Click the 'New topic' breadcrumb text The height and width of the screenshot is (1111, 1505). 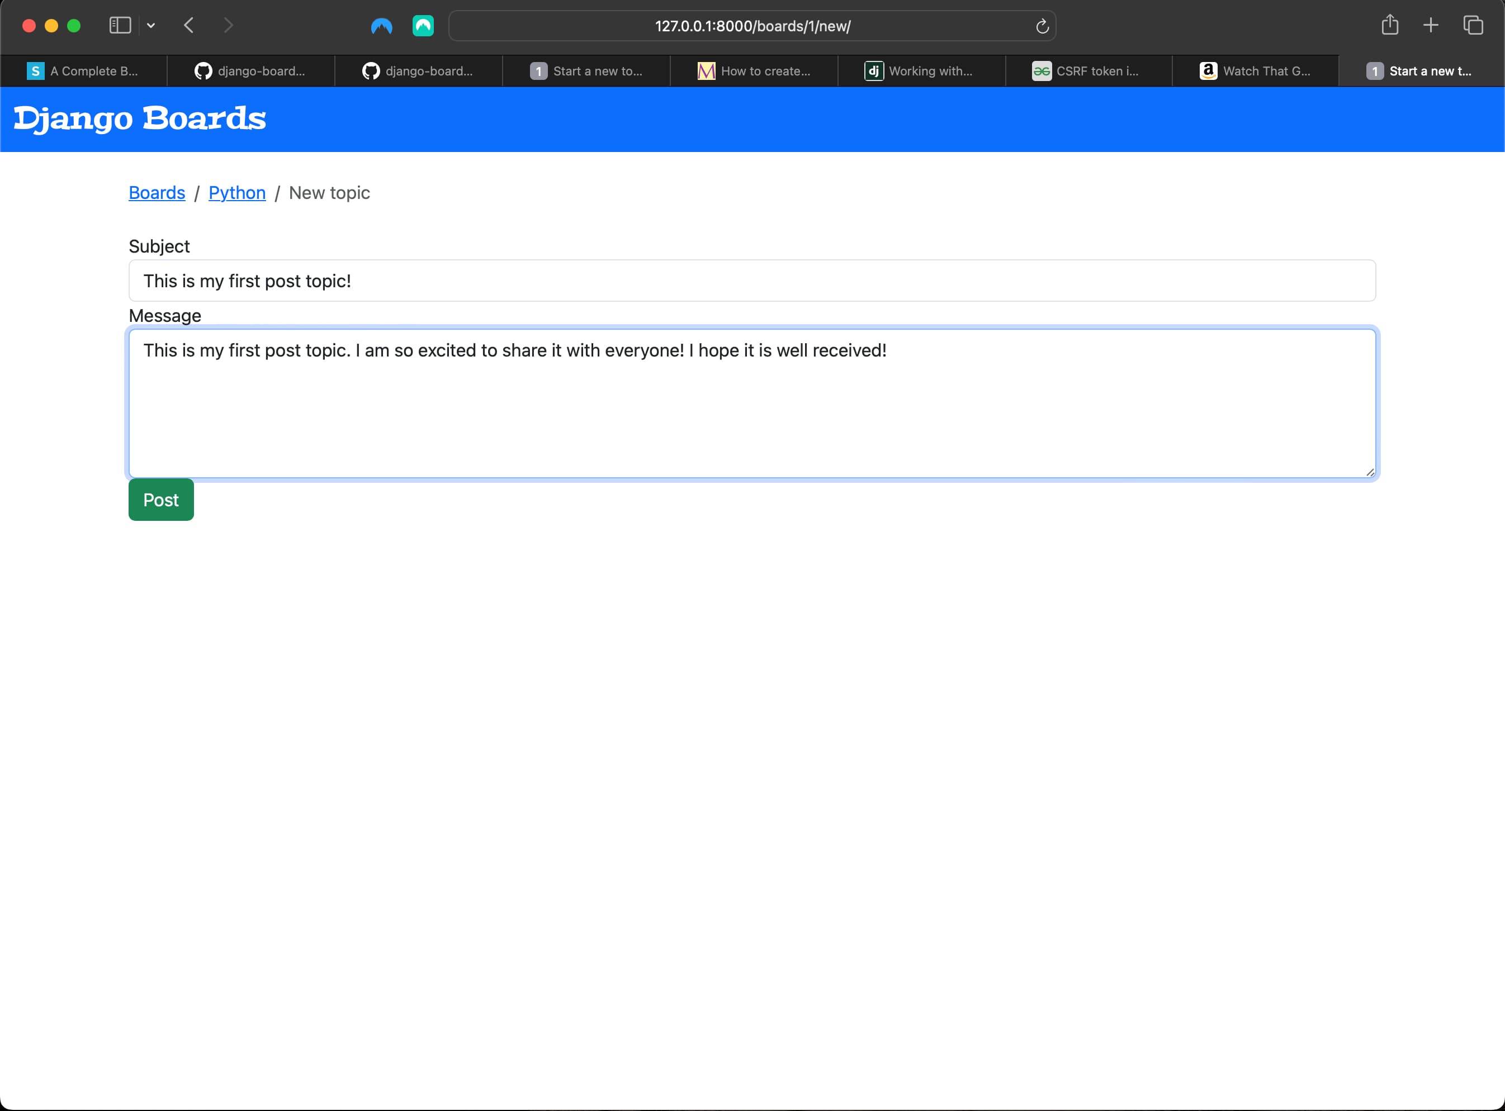(329, 193)
